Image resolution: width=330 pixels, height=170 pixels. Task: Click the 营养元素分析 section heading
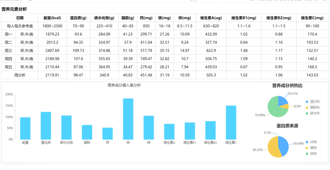click(x=14, y=9)
